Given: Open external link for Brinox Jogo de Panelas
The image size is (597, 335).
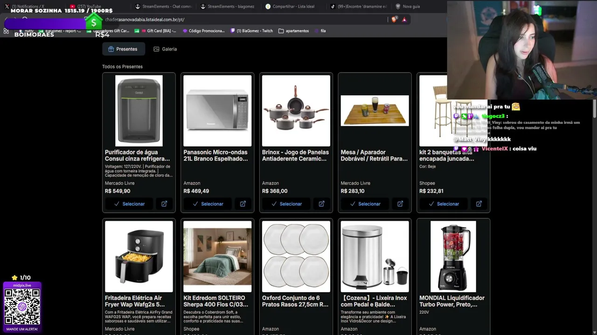Looking at the screenshot, I should coord(321,204).
